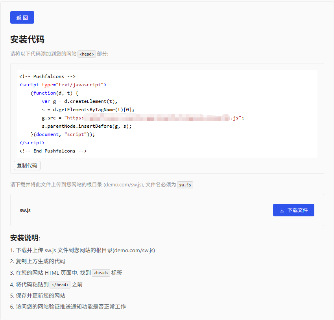334x320 pixels.
Task: Click step 6 访问您的网站验证 instruction
Action: click(68, 307)
